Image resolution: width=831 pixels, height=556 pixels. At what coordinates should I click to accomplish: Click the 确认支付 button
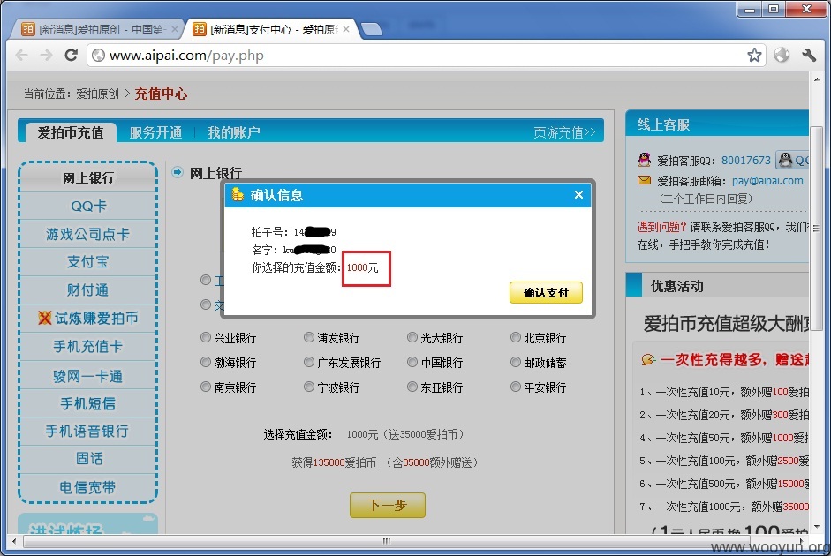point(546,292)
